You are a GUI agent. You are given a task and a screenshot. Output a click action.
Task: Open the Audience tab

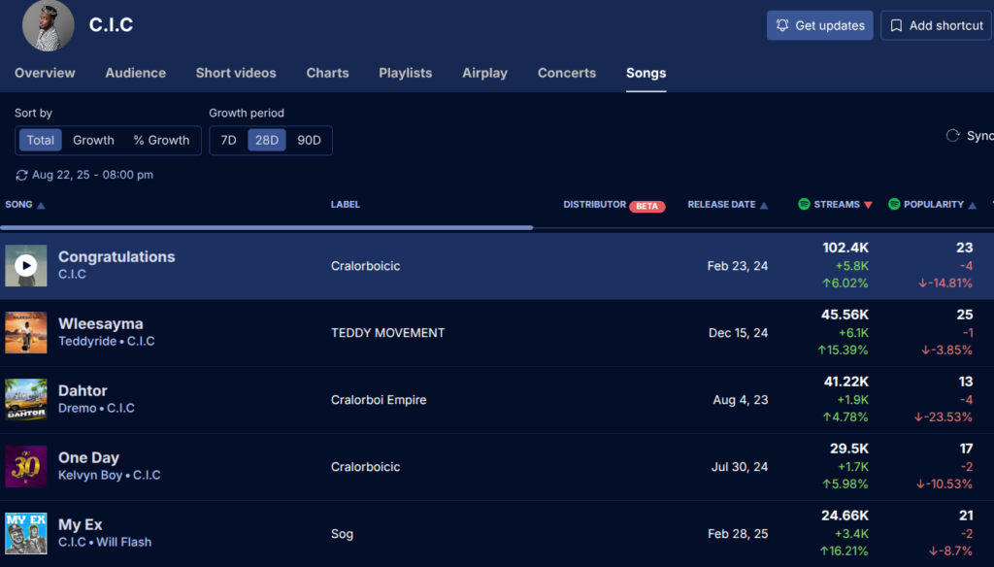coord(135,73)
